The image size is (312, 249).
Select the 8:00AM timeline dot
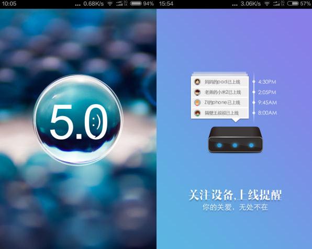point(254,113)
